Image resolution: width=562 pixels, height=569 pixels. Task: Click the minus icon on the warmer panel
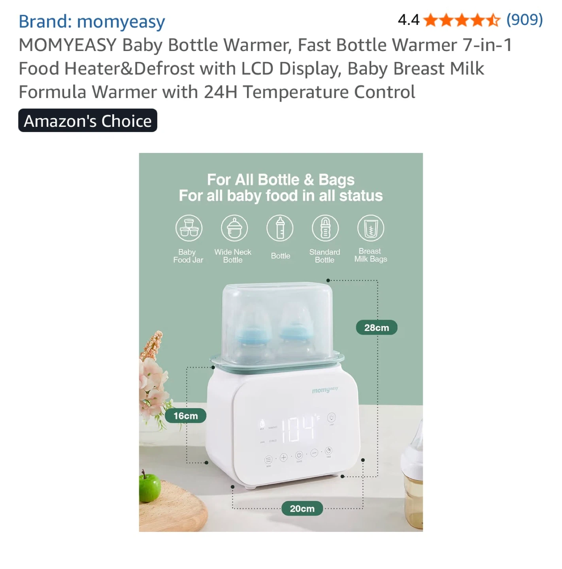314,453
